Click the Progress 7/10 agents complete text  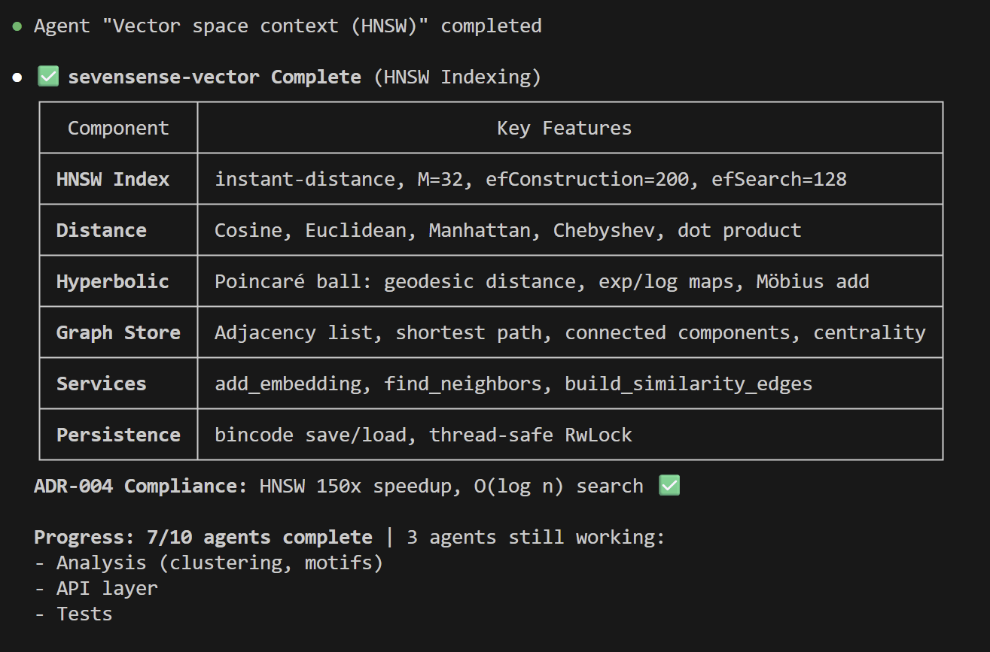[x=203, y=537]
